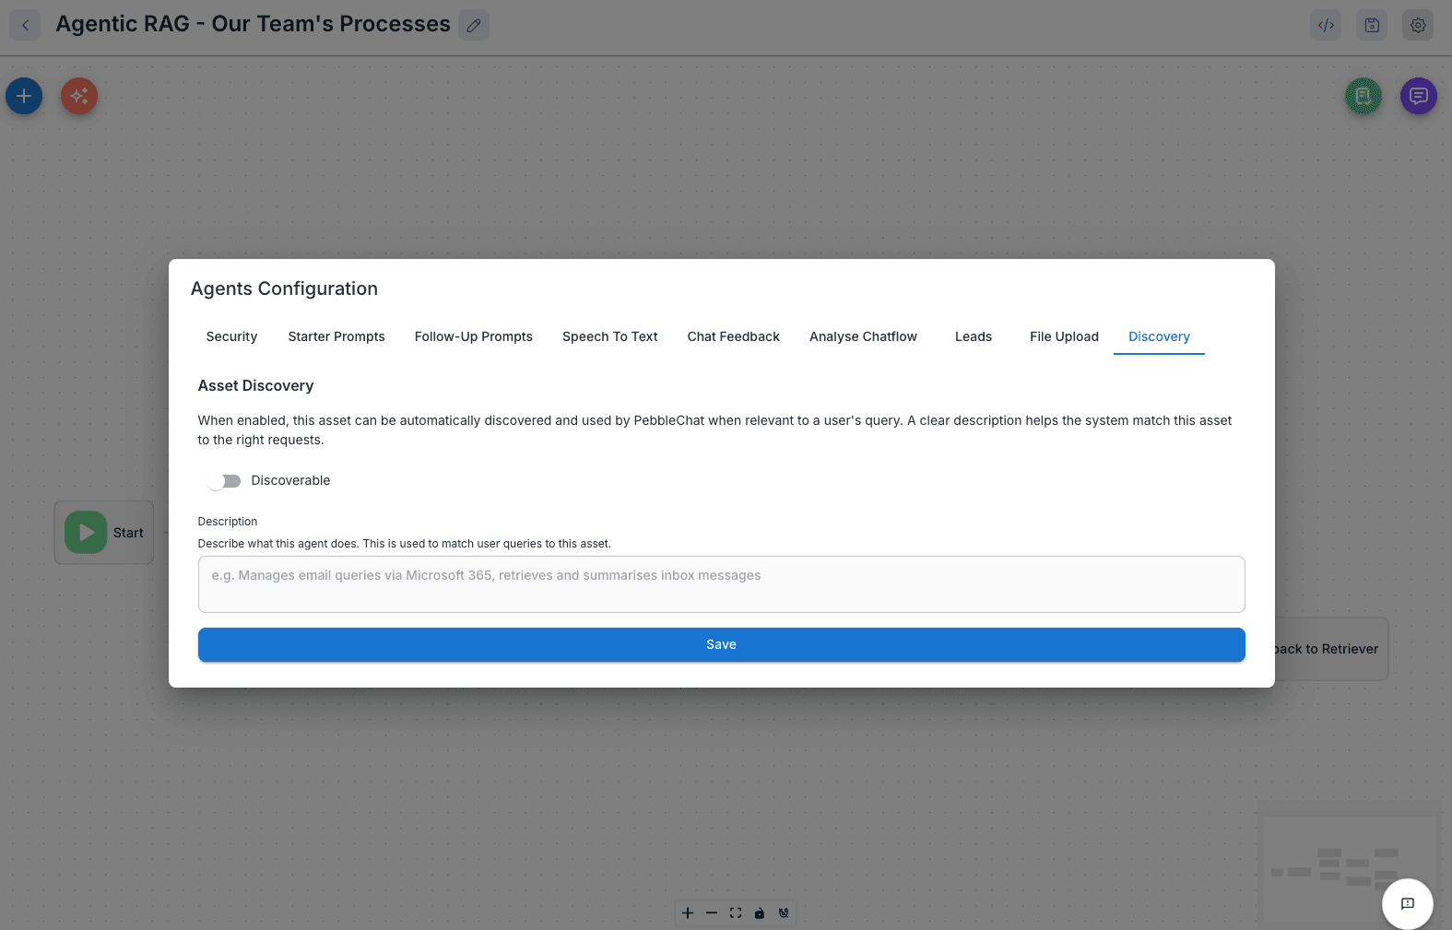Viewport: 1452px width, 930px height.
Task: Toggle canvas interactivity lock
Action: point(760,913)
